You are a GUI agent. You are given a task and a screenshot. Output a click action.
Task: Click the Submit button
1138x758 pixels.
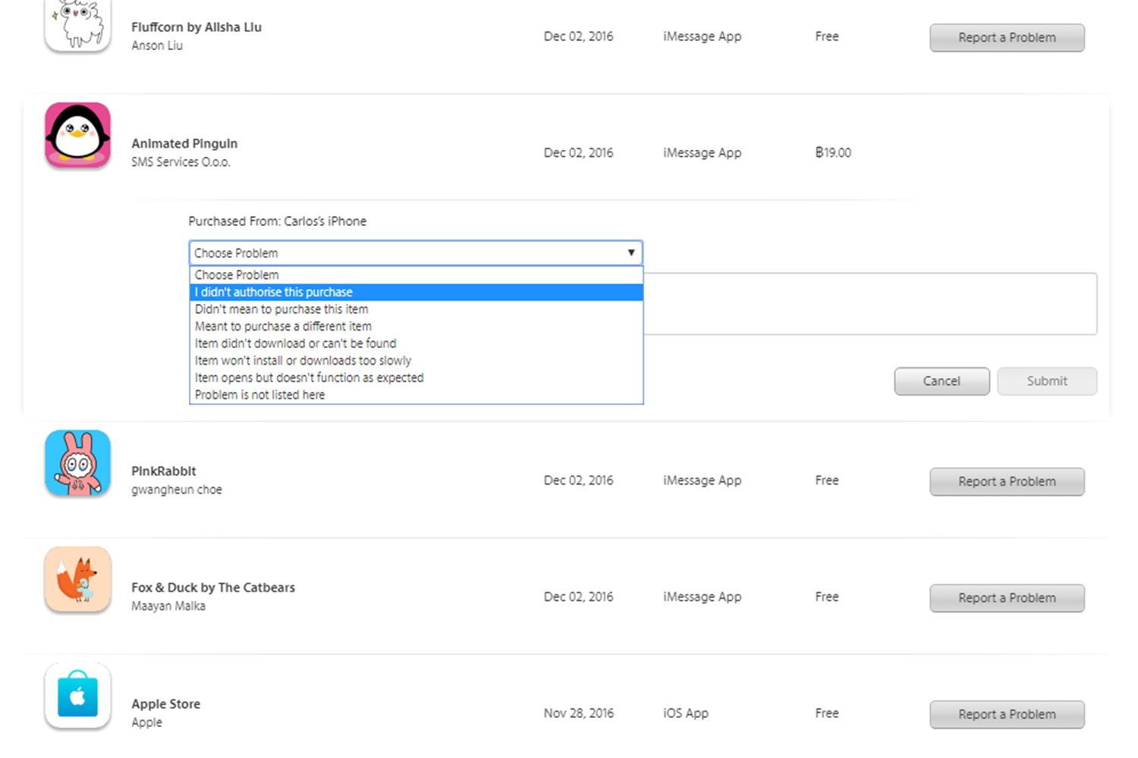tap(1047, 381)
